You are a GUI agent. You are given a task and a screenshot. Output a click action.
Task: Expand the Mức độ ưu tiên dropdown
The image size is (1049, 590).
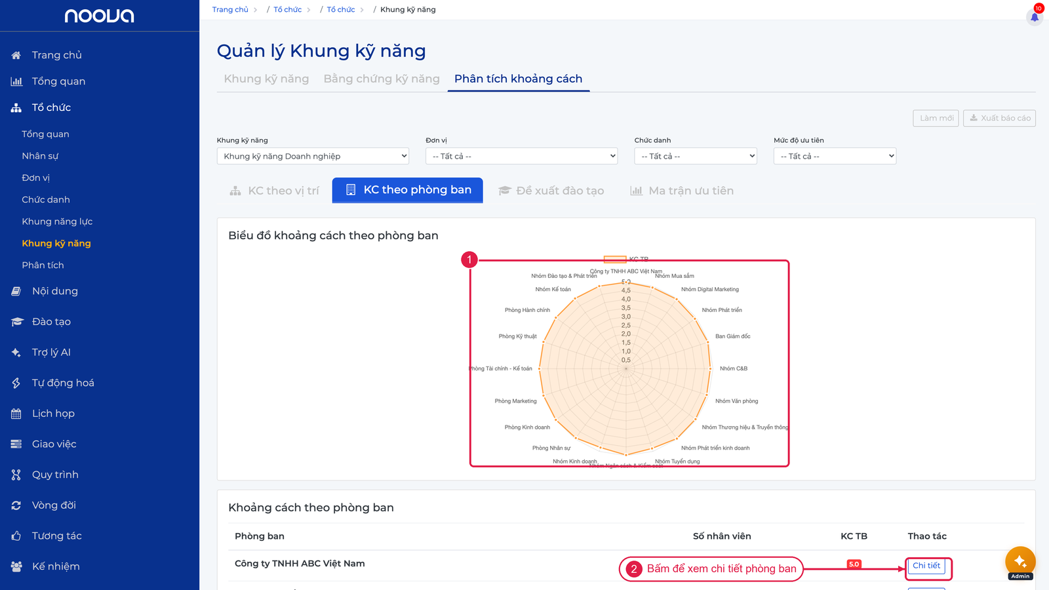[835, 156]
